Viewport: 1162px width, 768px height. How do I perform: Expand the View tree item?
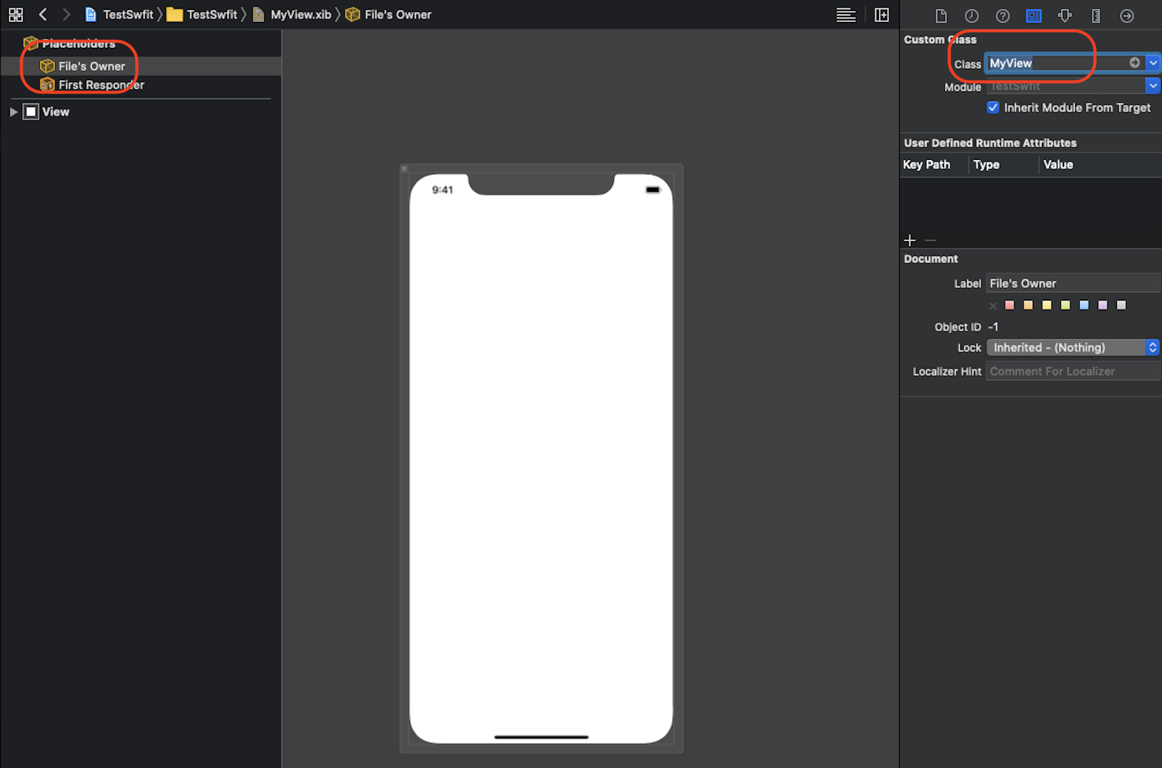(13, 112)
